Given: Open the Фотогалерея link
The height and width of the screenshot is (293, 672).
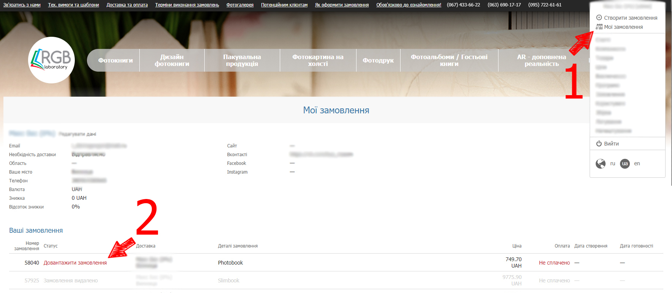Looking at the screenshot, I should pos(240,5).
